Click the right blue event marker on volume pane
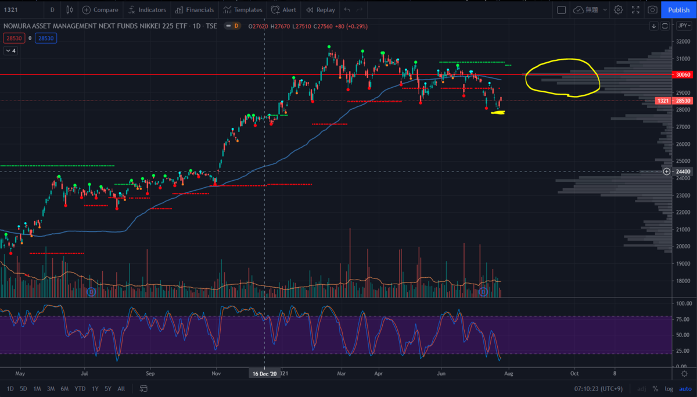Image resolution: width=697 pixels, height=397 pixels. (x=483, y=292)
